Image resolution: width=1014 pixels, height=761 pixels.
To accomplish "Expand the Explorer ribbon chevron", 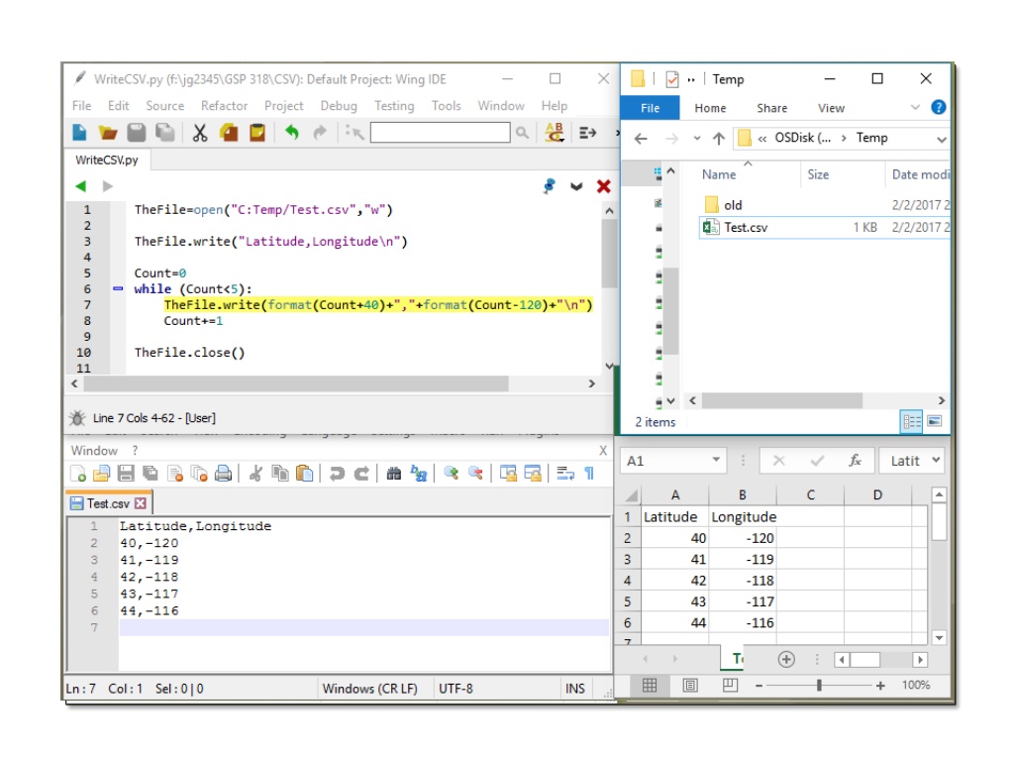I will [915, 107].
